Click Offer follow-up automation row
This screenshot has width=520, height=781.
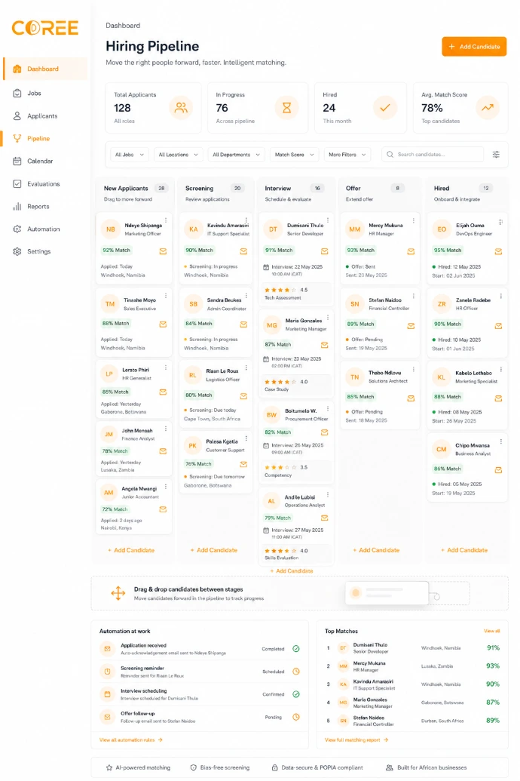(x=200, y=718)
